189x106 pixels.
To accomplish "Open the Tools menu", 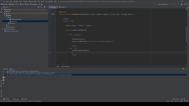I will [x=43, y=1].
